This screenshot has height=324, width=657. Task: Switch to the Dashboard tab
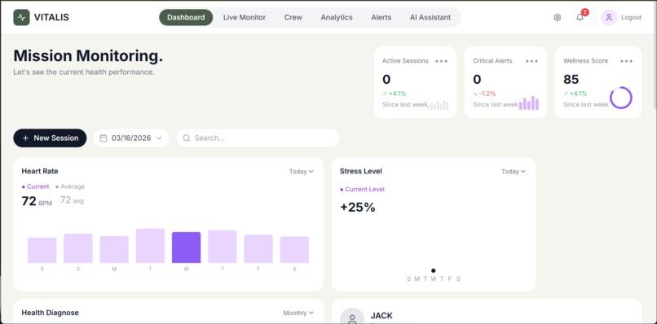point(186,18)
